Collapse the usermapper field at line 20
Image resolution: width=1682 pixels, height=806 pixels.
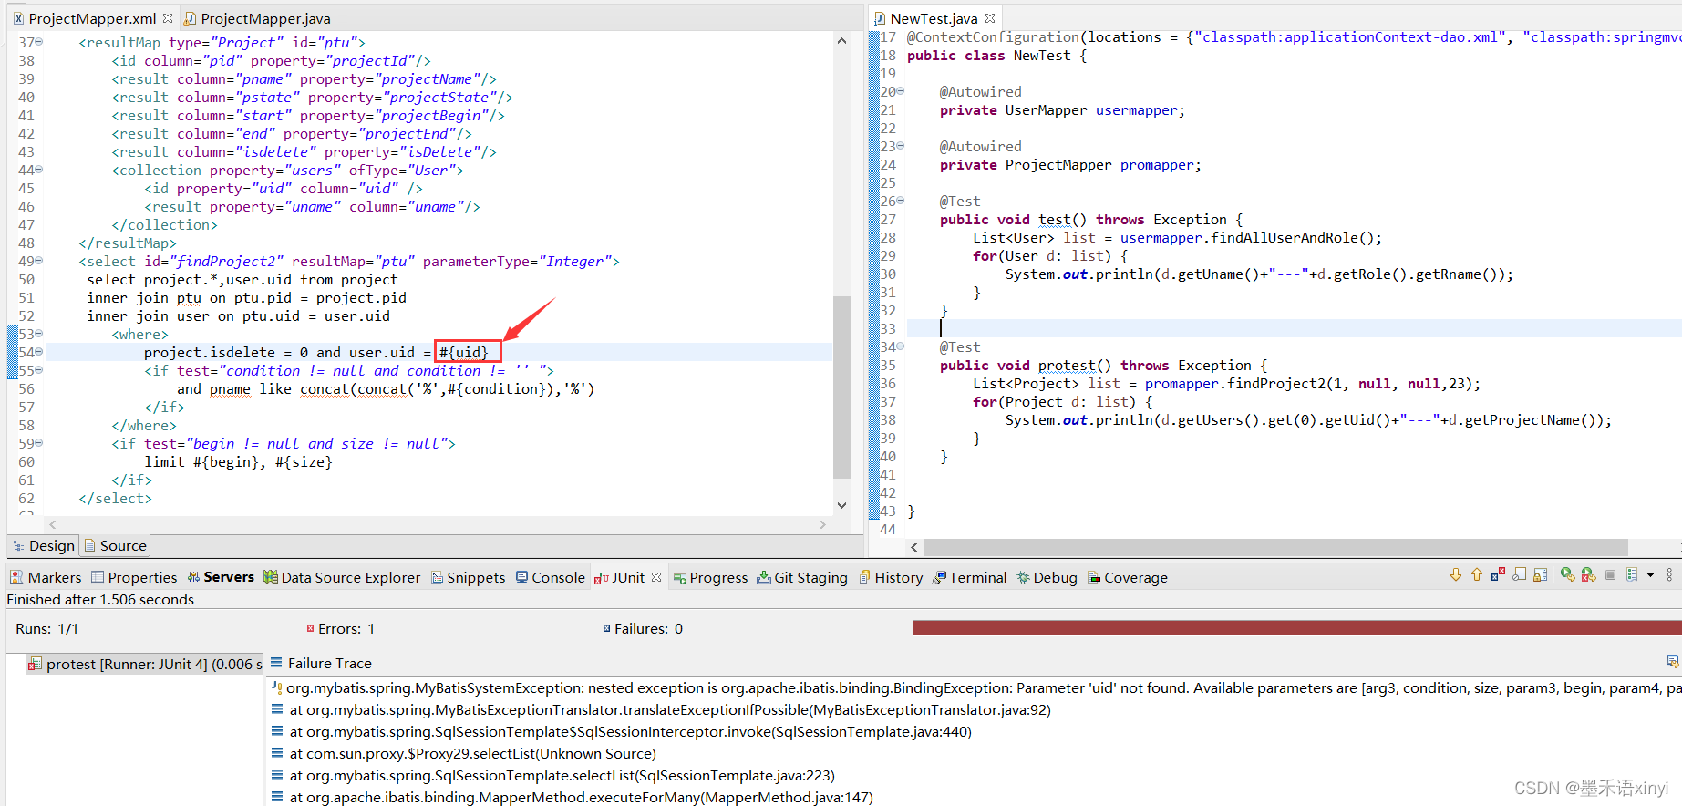click(901, 91)
